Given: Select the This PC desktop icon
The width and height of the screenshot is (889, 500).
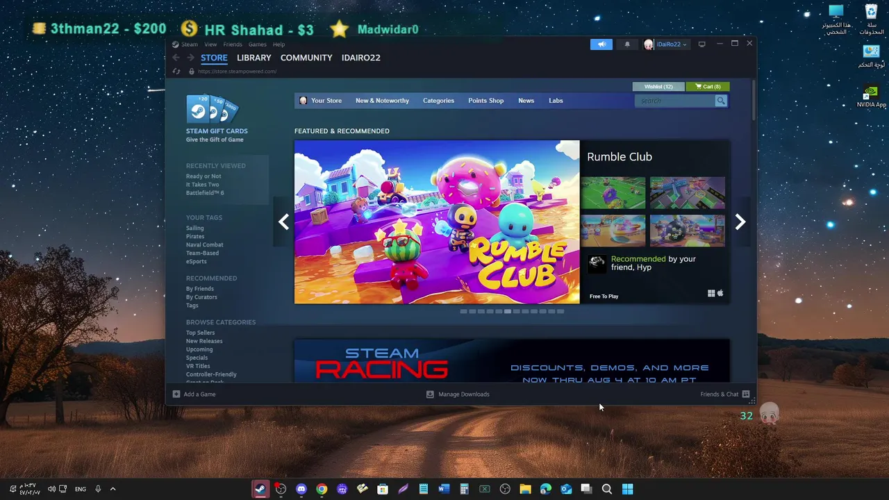Looking at the screenshot, I should point(836,19).
